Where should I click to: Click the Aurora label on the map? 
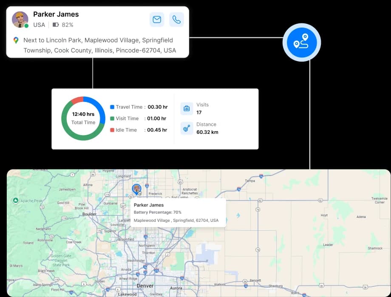click(x=176, y=288)
